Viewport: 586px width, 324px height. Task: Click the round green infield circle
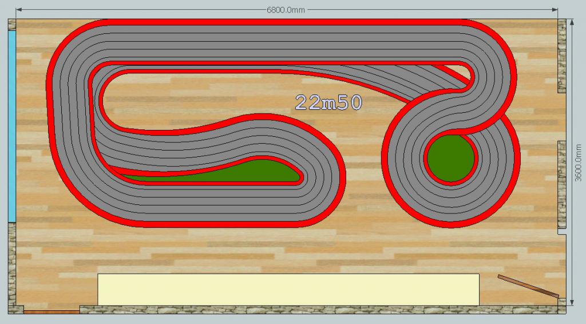click(451, 158)
